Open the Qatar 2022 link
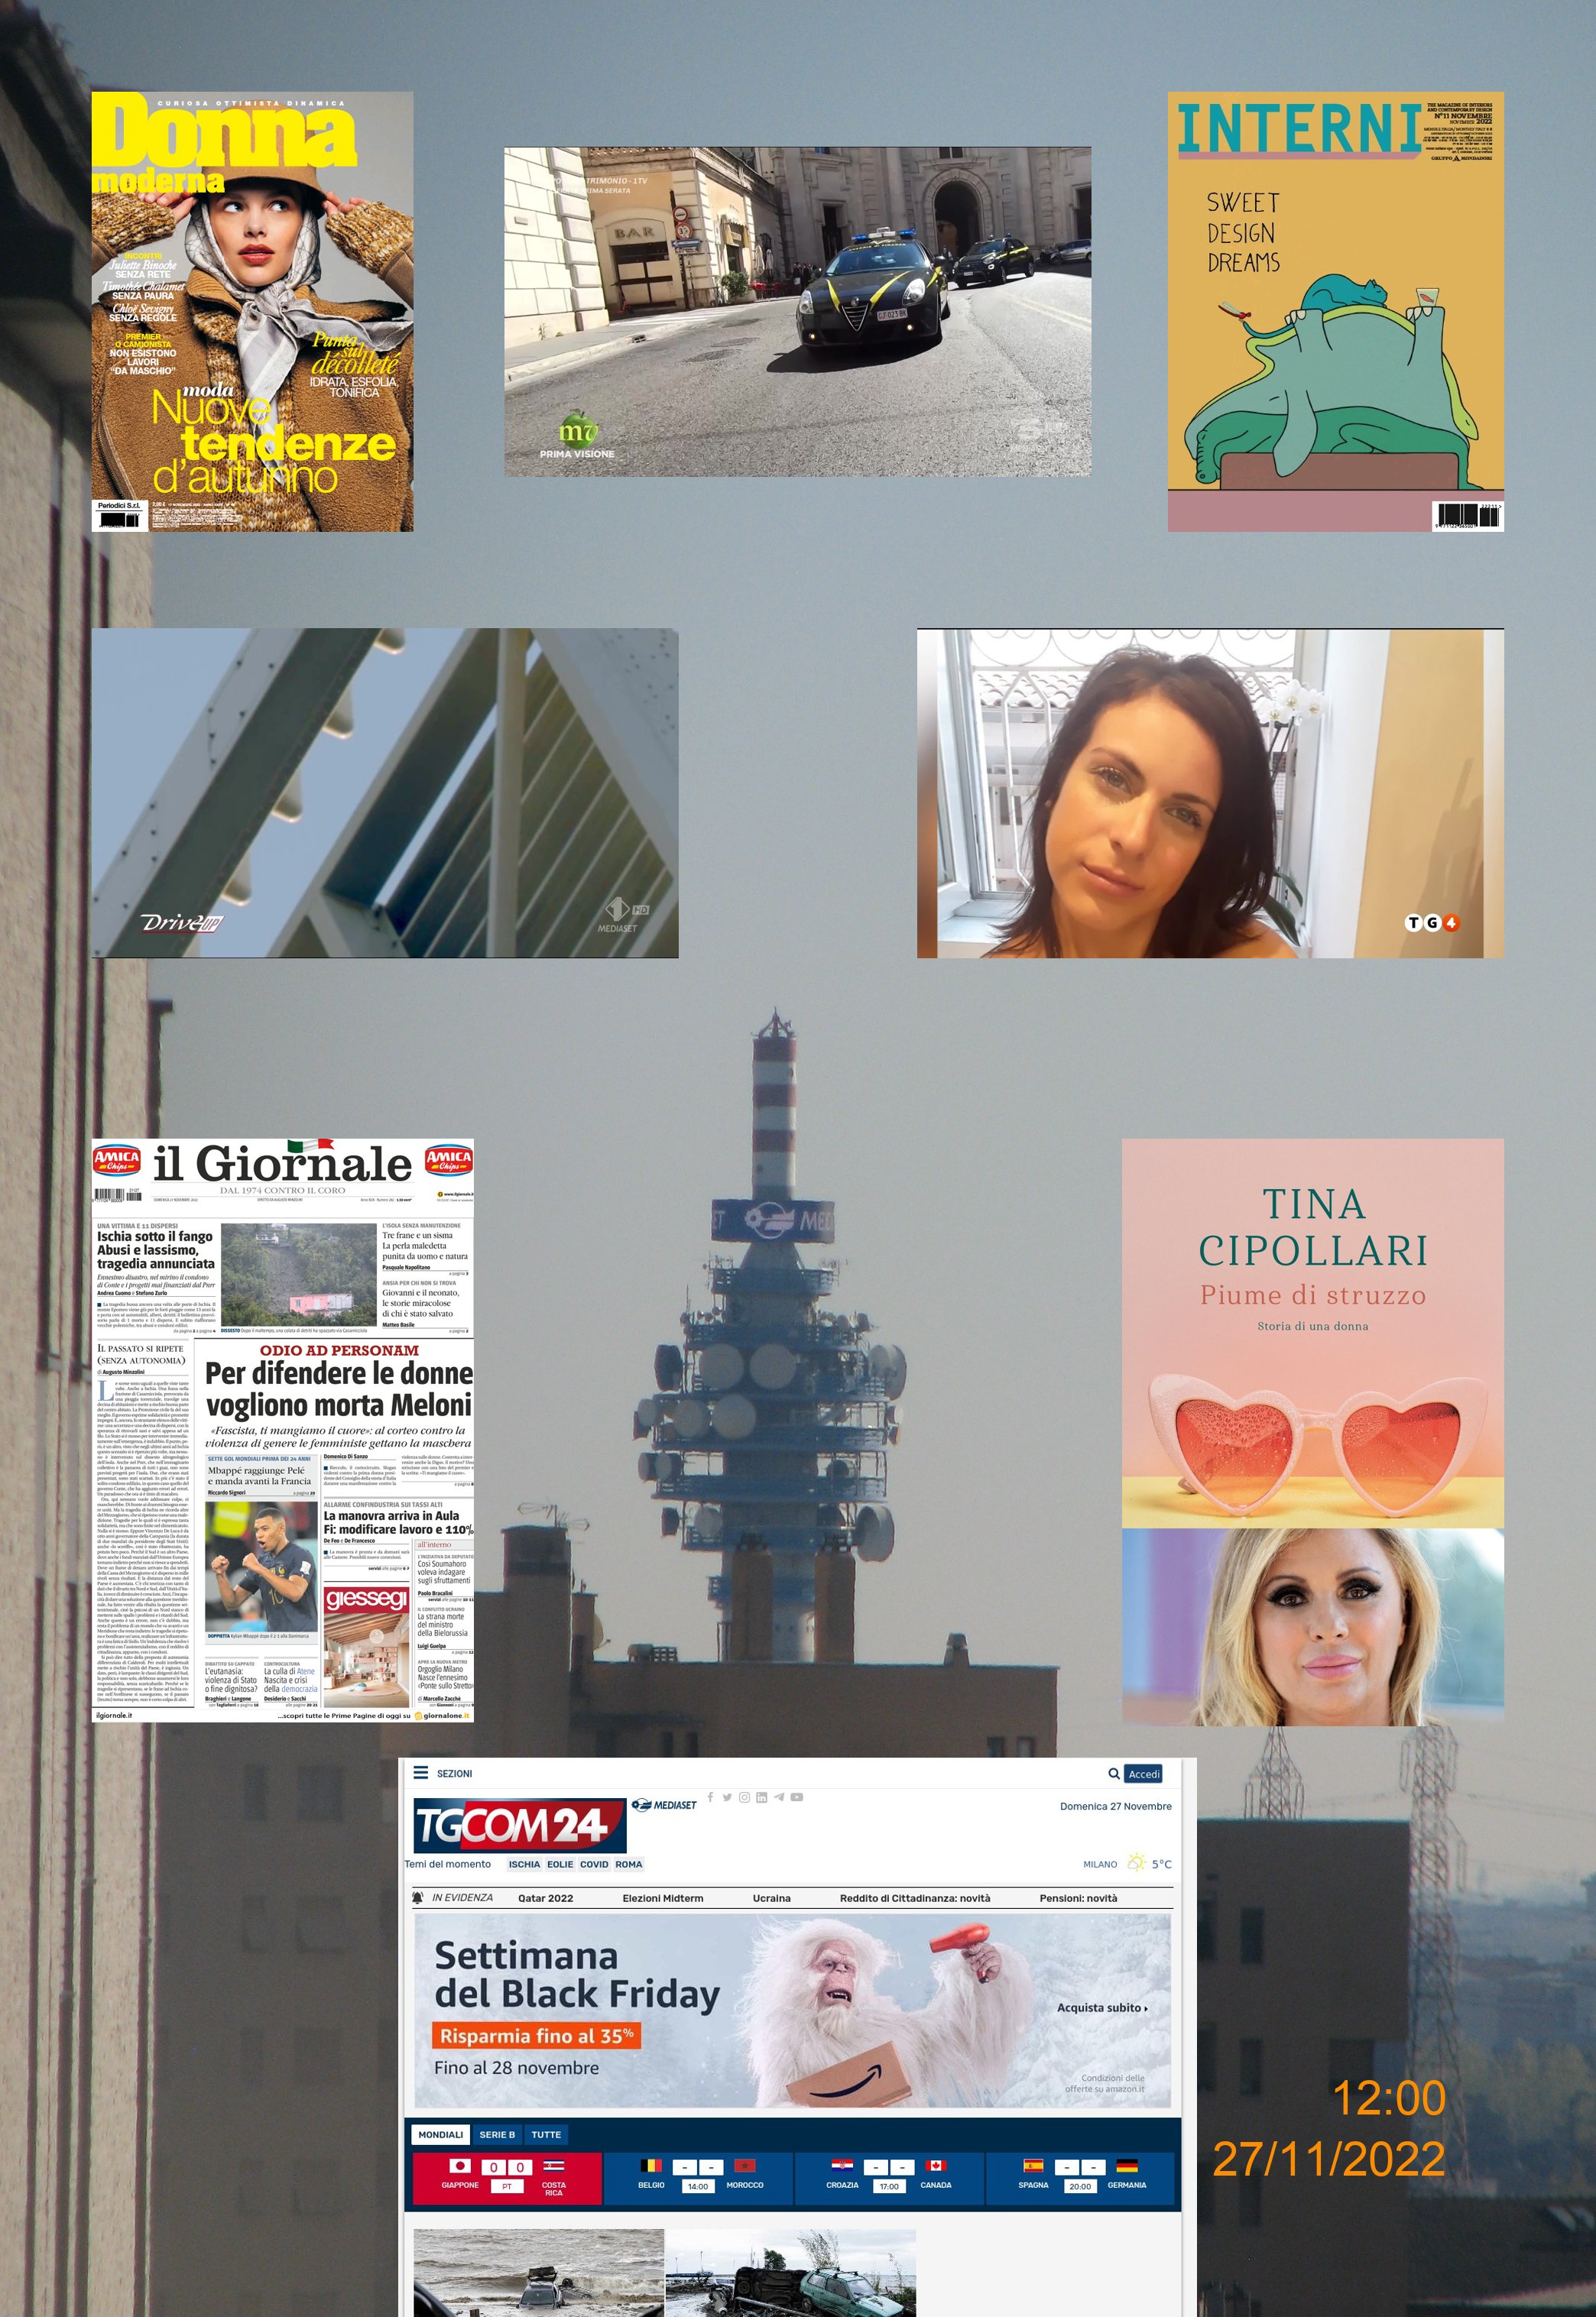 pos(545,1898)
